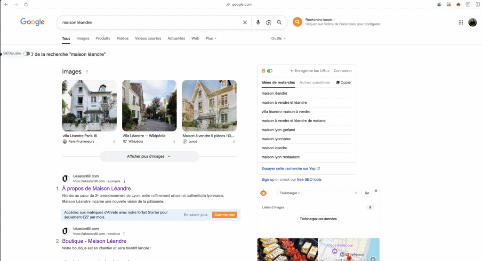This screenshot has width=482, height=261.
Task: Open the Google apps grid icon
Action: point(461,23)
